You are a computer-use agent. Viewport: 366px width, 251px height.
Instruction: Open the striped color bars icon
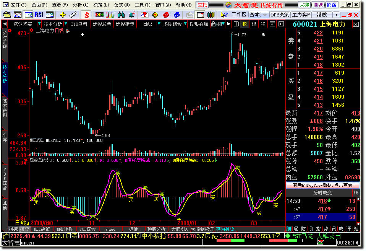pos(110,15)
